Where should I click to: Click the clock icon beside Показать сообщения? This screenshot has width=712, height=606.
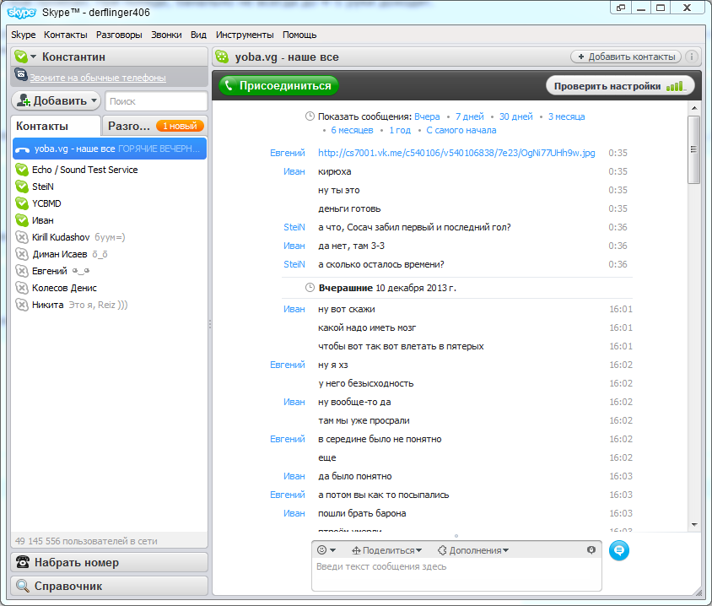click(x=310, y=116)
